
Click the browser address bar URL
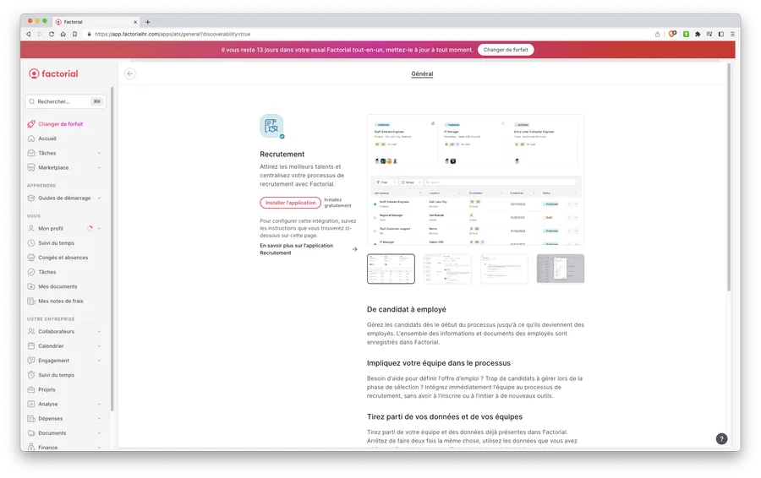coord(172,34)
